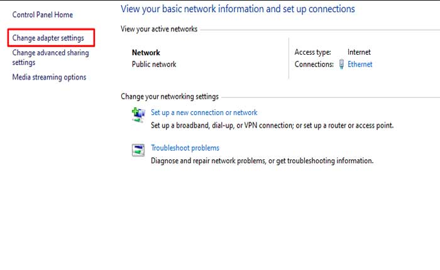440x270 pixels.
Task: Open Media streaming options
Action: pyautogui.click(x=49, y=77)
